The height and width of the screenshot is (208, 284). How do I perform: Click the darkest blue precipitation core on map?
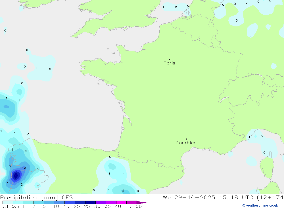16,175
